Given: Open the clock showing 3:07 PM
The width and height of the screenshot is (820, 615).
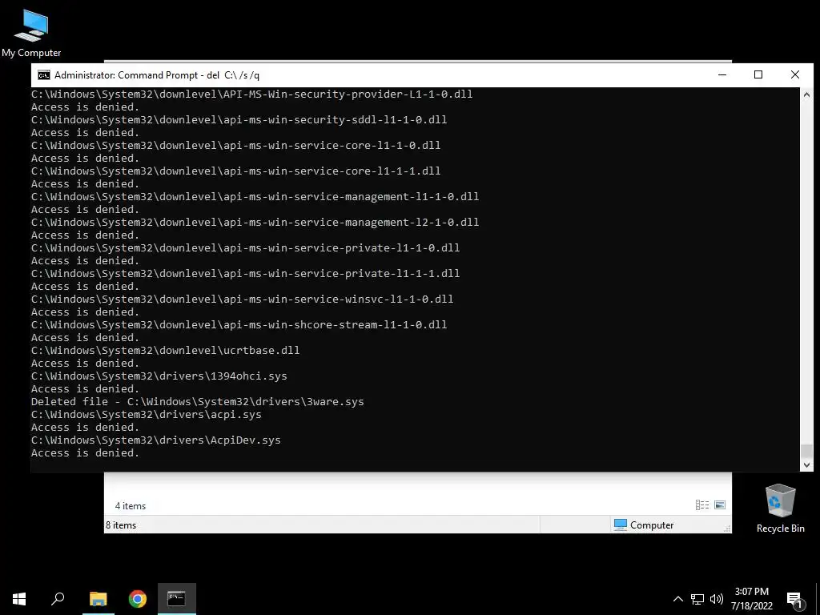Looking at the screenshot, I should point(751,599).
